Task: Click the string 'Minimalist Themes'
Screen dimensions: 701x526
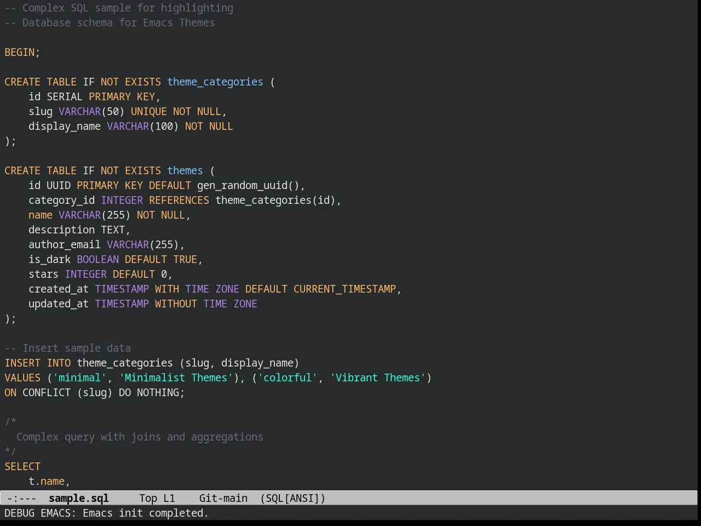Action: click(176, 378)
